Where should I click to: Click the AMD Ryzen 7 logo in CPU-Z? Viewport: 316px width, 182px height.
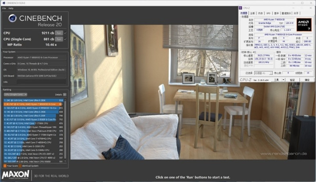point(304,25)
